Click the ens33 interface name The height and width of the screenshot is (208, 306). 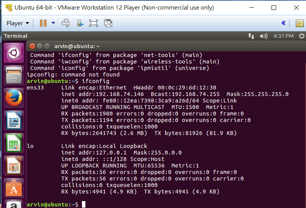coord(35,88)
